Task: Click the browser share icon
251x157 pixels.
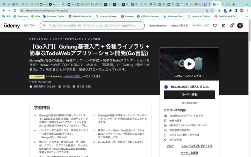Action: [x=207, y=10]
